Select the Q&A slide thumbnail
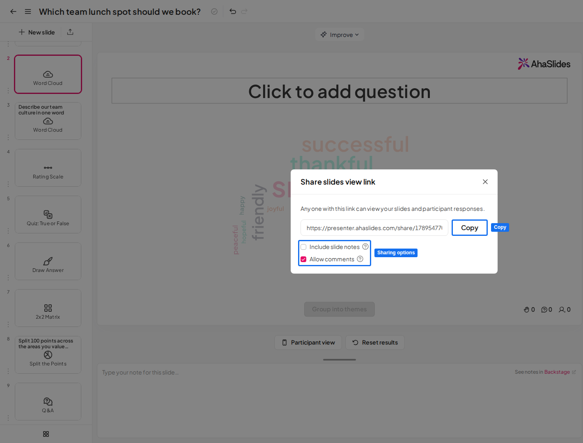583x443 pixels. click(48, 402)
